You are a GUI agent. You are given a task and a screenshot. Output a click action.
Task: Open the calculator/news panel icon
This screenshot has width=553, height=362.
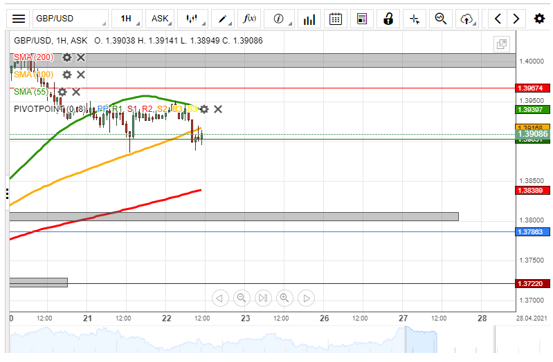362,19
